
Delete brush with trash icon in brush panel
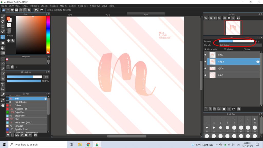[35, 135]
